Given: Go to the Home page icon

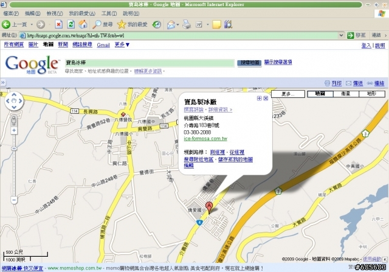Looking at the screenshot, I should pyautogui.click(x=83, y=24).
